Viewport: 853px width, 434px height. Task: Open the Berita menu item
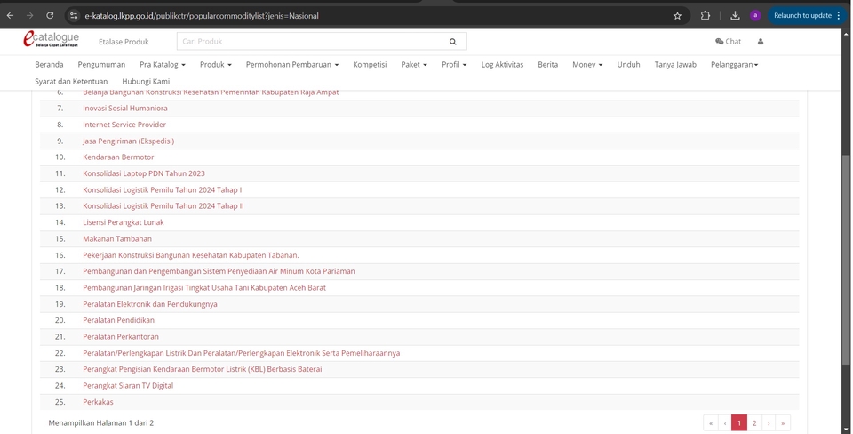point(548,64)
